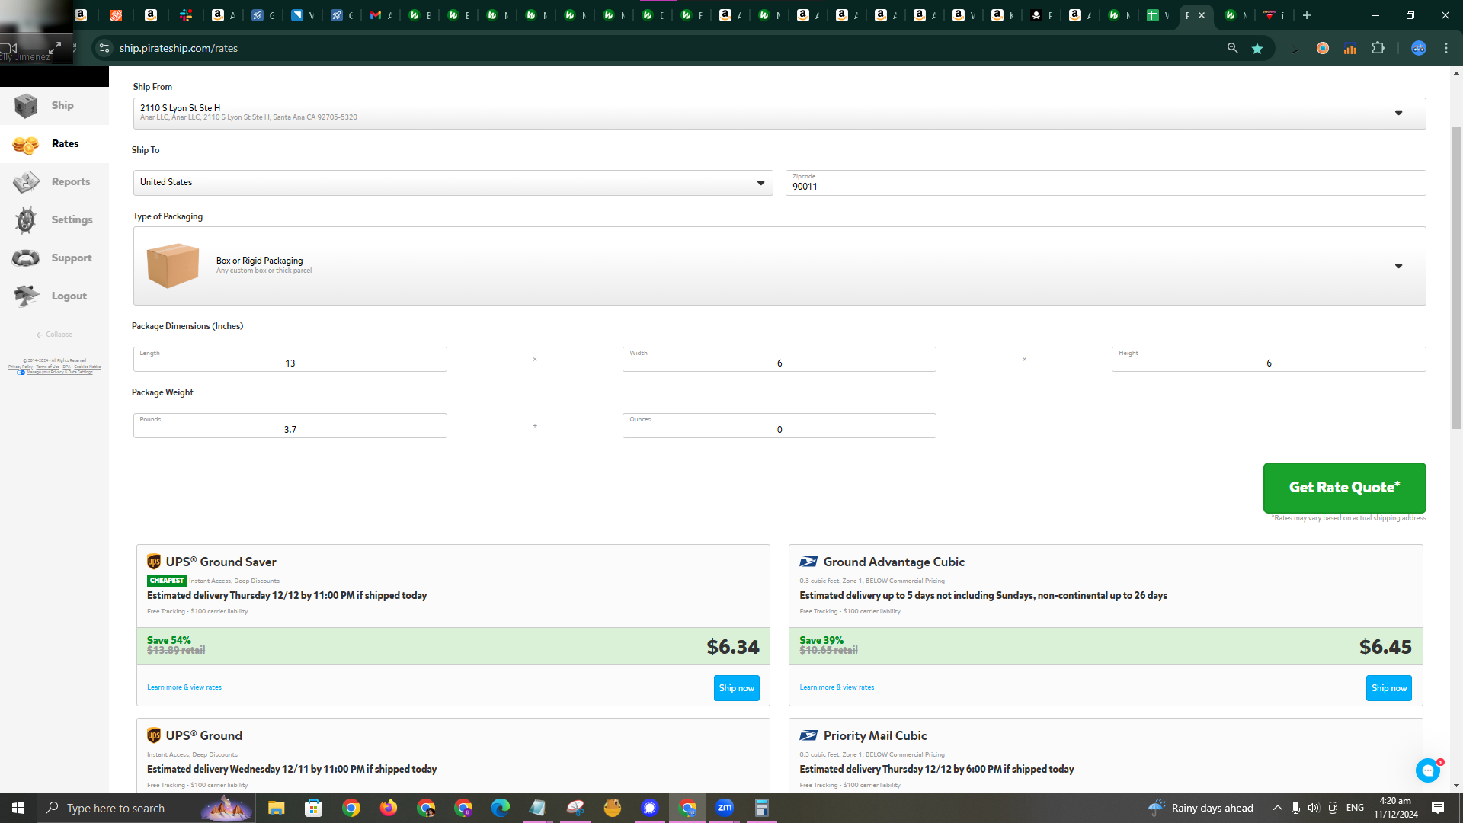Open Firefox from the taskbar
This screenshot has height=823, width=1463.
[x=388, y=808]
